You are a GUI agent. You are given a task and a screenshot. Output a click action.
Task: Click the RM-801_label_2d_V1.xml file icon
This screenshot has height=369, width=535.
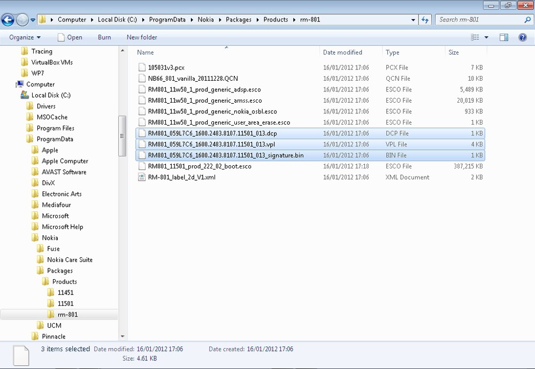point(142,177)
